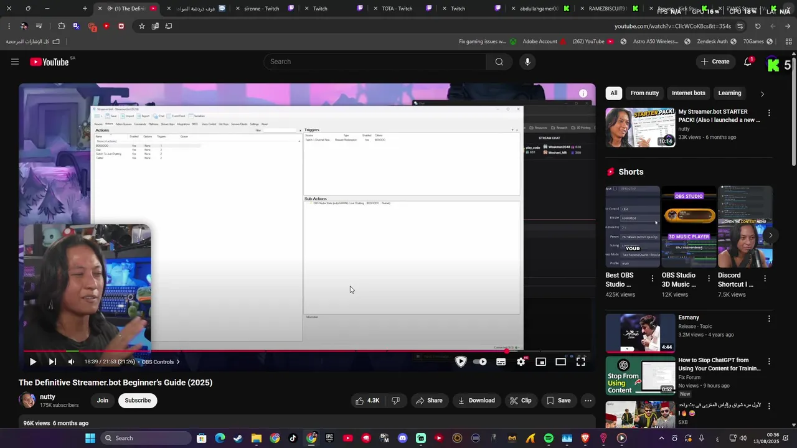Join the nutty channel membership
797x448 pixels.
point(103,400)
